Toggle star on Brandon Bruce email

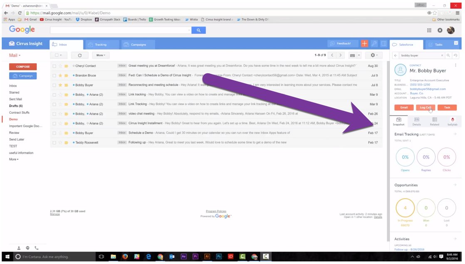click(60, 75)
